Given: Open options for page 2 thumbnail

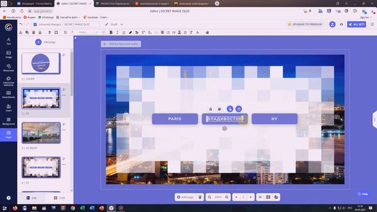Looking at the screenshot, I should coord(64,95).
